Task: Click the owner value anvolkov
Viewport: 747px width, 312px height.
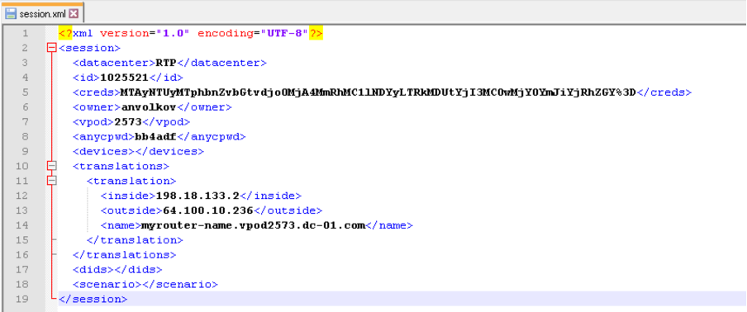Action: pyautogui.click(x=150, y=107)
